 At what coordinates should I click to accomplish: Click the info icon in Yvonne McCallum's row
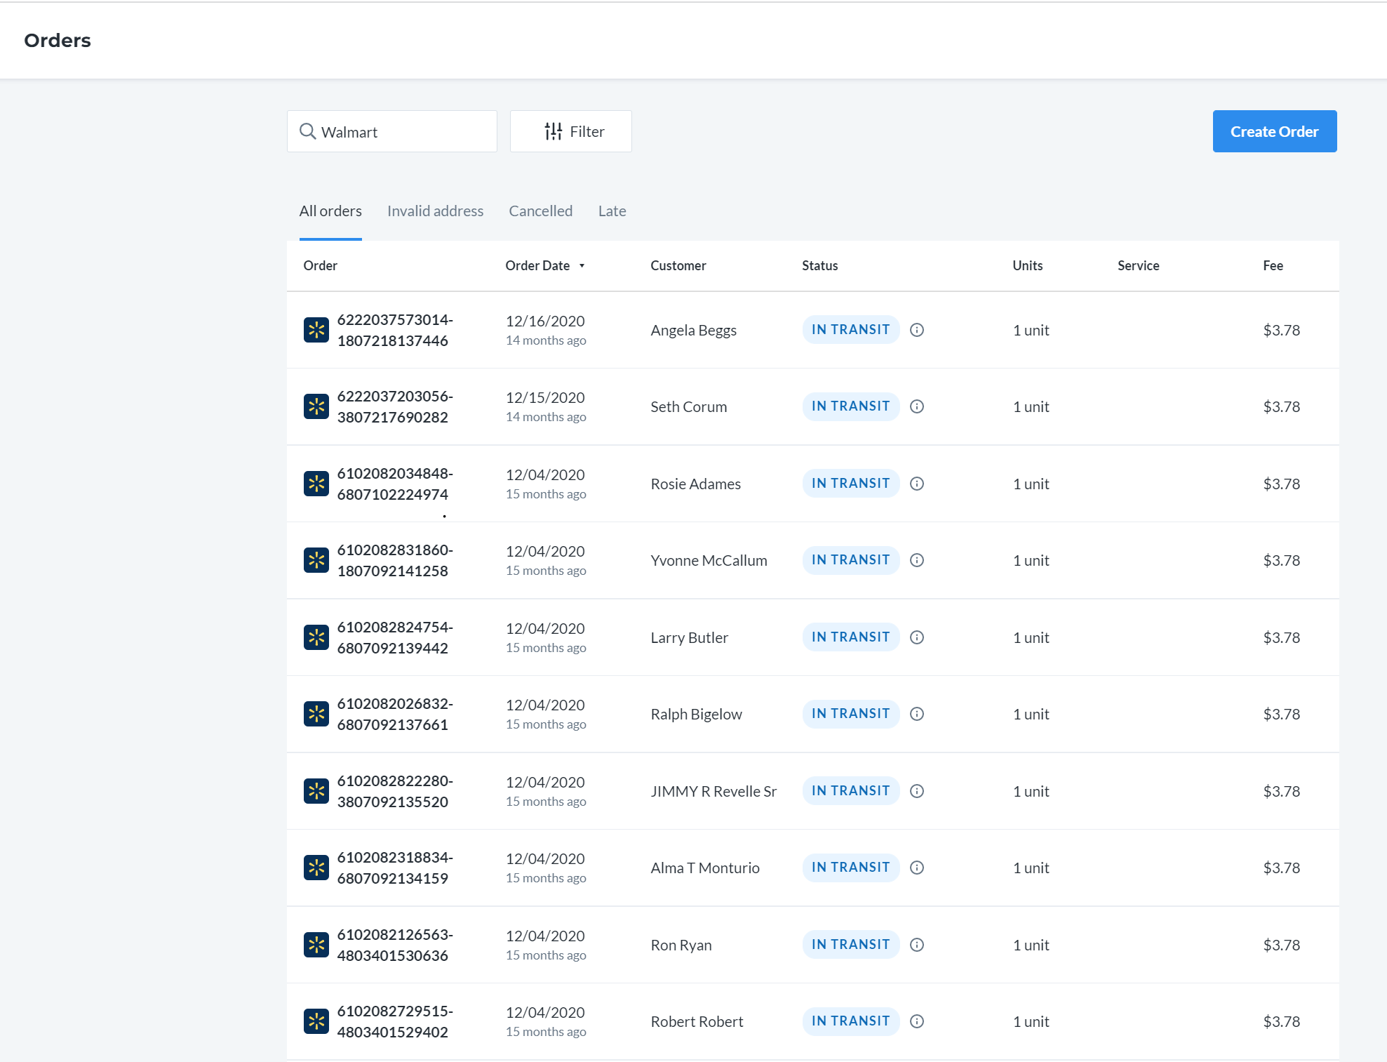pyautogui.click(x=917, y=560)
